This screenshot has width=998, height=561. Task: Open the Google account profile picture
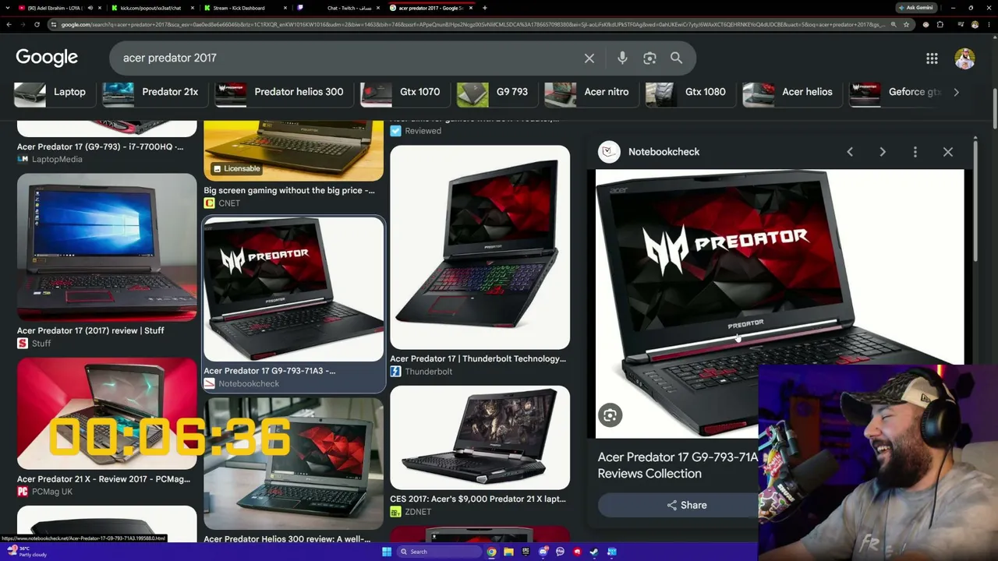(964, 58)
